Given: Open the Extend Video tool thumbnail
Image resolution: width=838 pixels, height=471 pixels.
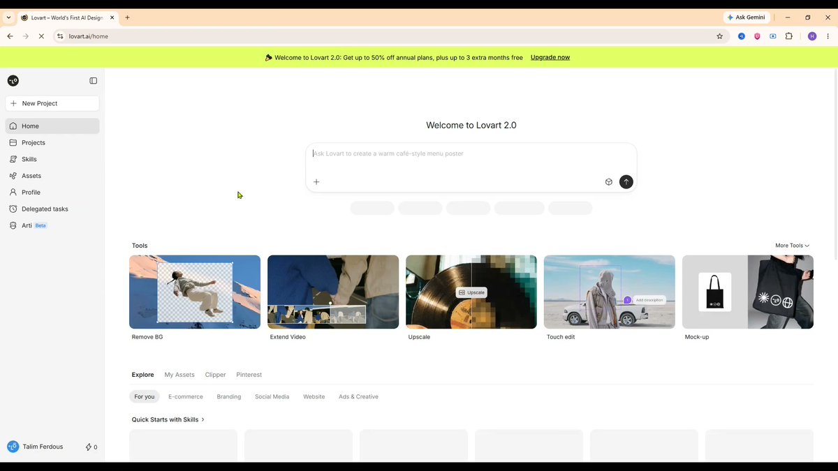Looking at the screenshot, I should [x=333, y=292].
